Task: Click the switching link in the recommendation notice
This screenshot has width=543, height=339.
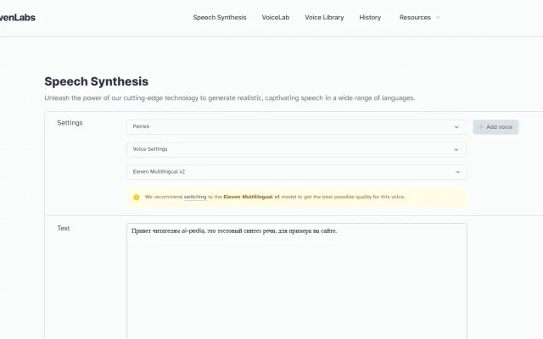Action: (195, 197)
